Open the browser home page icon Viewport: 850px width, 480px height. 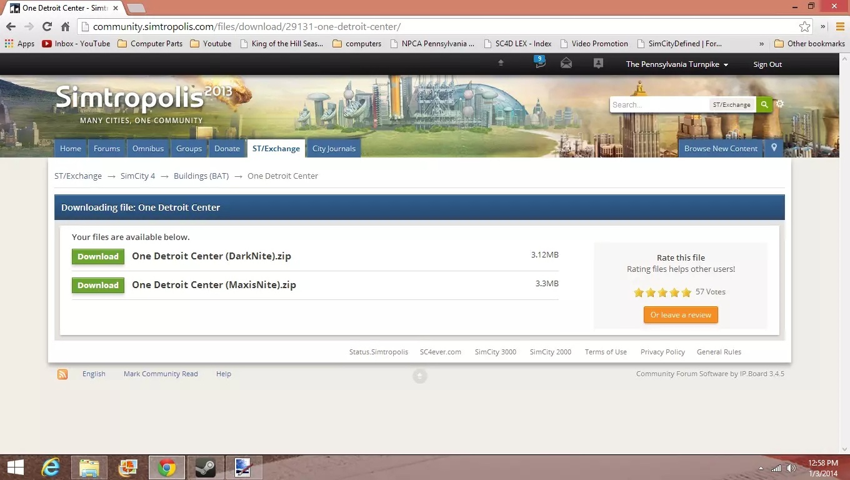[x=65, y=27]
